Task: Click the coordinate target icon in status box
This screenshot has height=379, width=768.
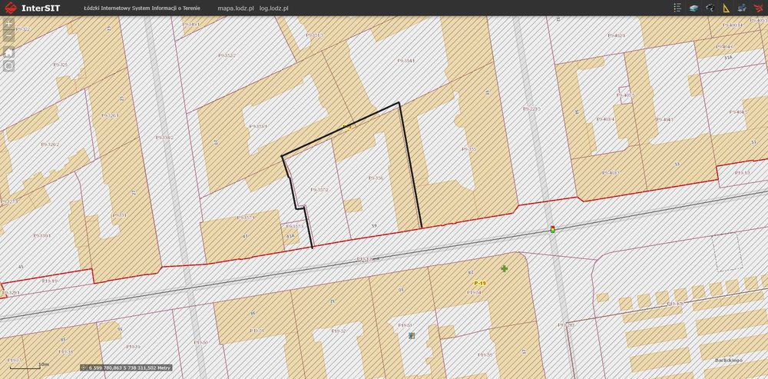Action: [x=84, y=367]
